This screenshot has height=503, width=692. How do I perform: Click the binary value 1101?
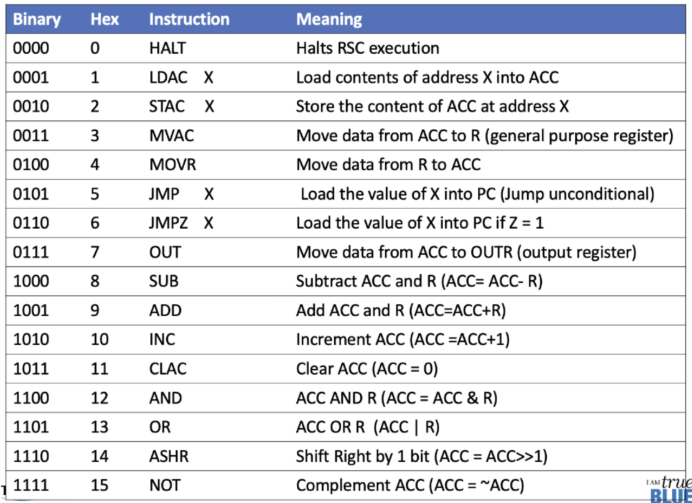[x=31, y=427]
